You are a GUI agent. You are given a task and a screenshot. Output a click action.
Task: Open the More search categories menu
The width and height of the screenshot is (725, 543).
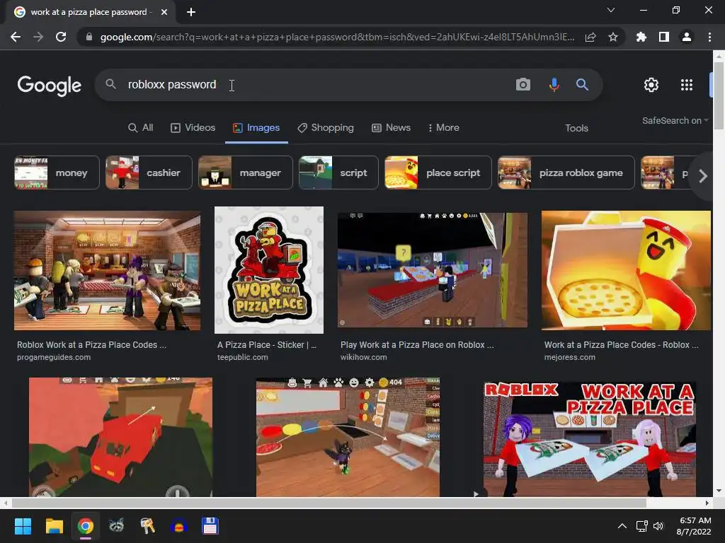tap(443, 127)
